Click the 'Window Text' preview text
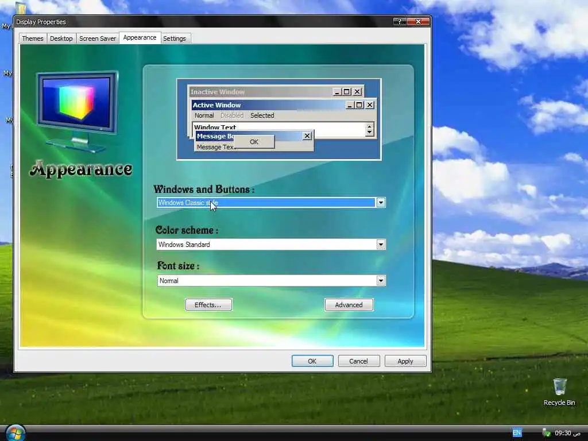This screenshot has width=588, height=441. (x=215, y=127)
